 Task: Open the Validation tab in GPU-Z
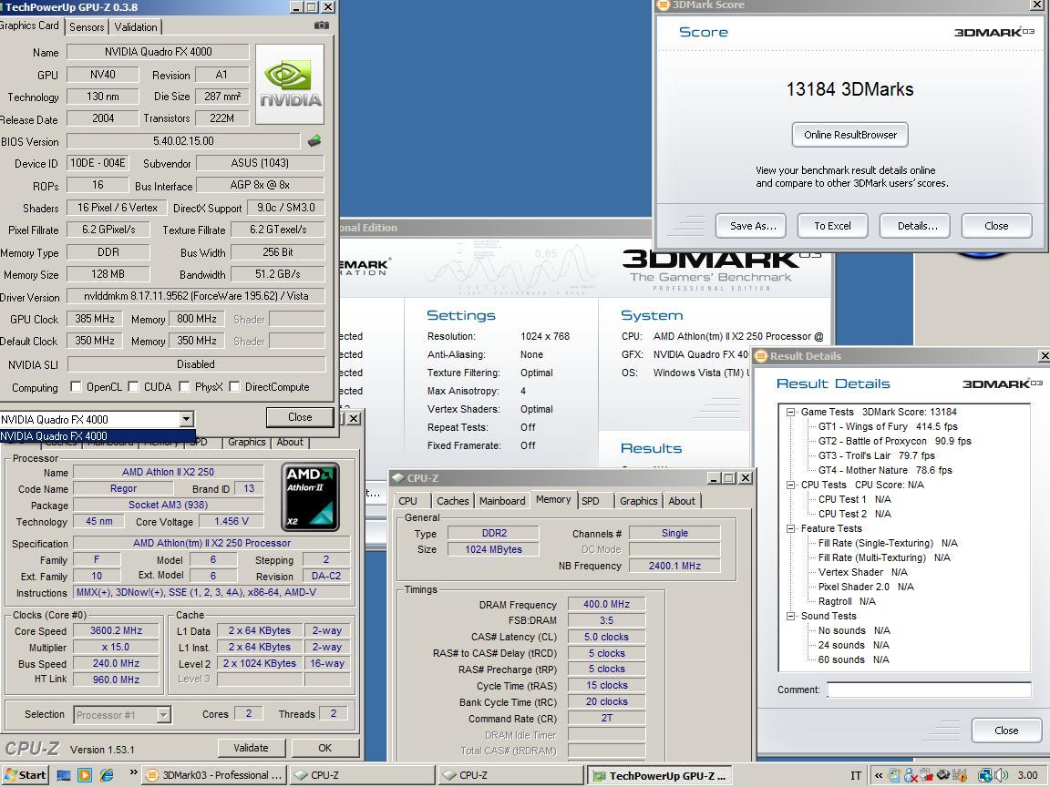[x=136, y=26]
